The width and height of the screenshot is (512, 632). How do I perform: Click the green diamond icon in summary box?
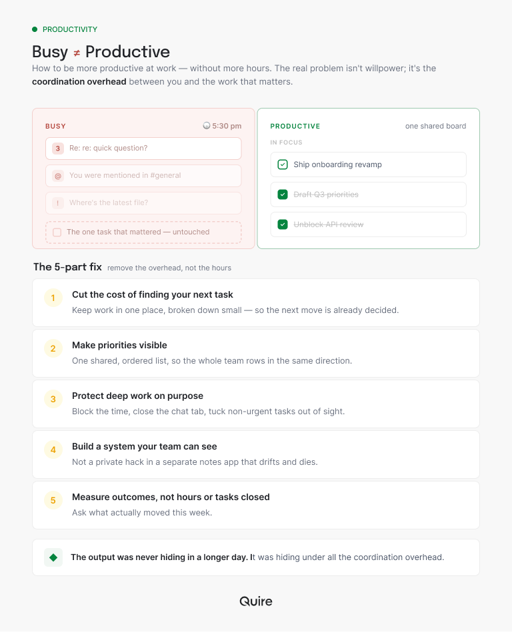(53, 557)
